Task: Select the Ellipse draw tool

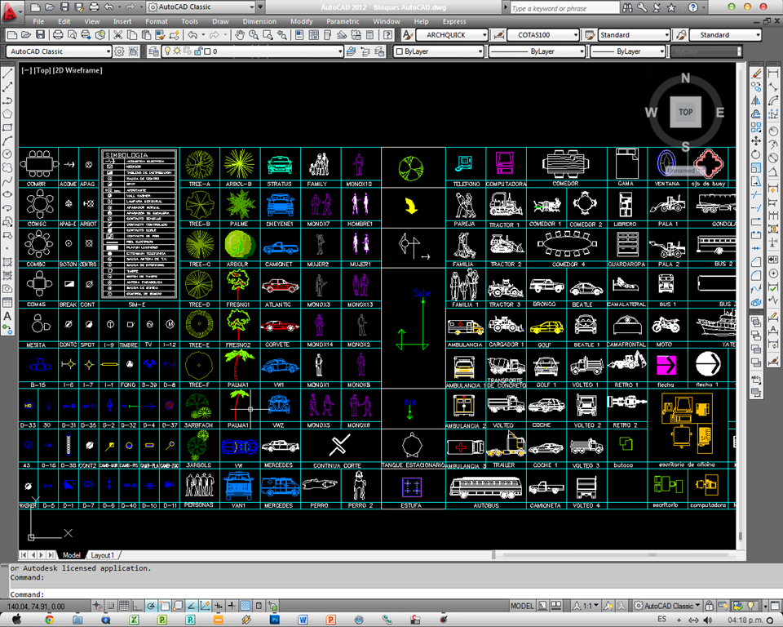Action: pyautogui.click(x=7, y=194)
